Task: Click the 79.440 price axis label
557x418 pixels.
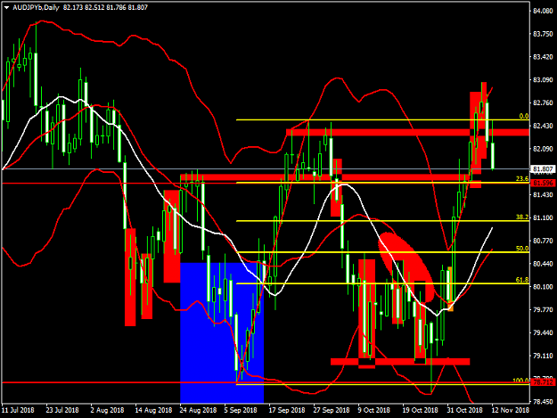Action: (x=543, y=332)
